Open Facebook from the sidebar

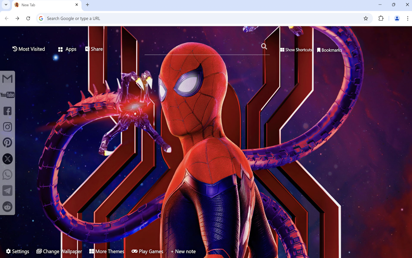click(x=7, y=111)
